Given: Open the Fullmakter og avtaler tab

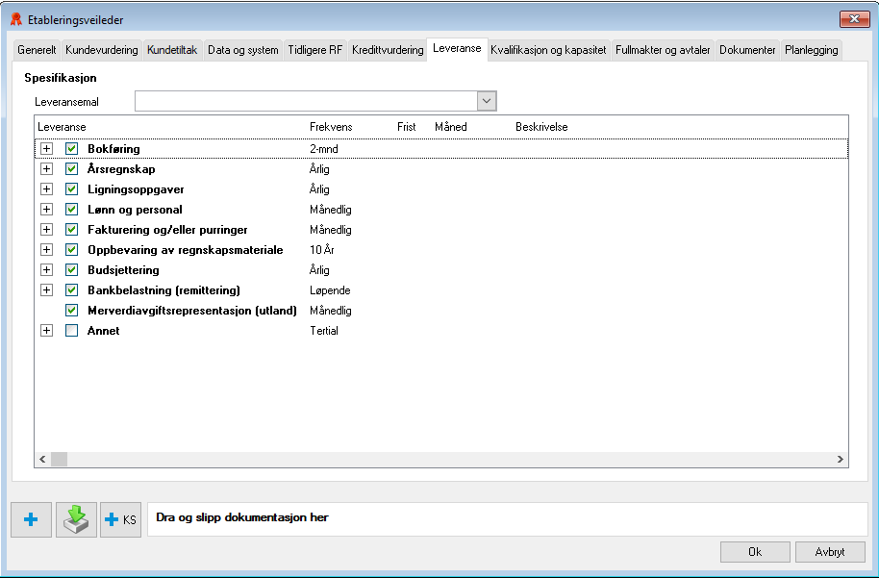Looking at the screenshot, I should [663, 50].
